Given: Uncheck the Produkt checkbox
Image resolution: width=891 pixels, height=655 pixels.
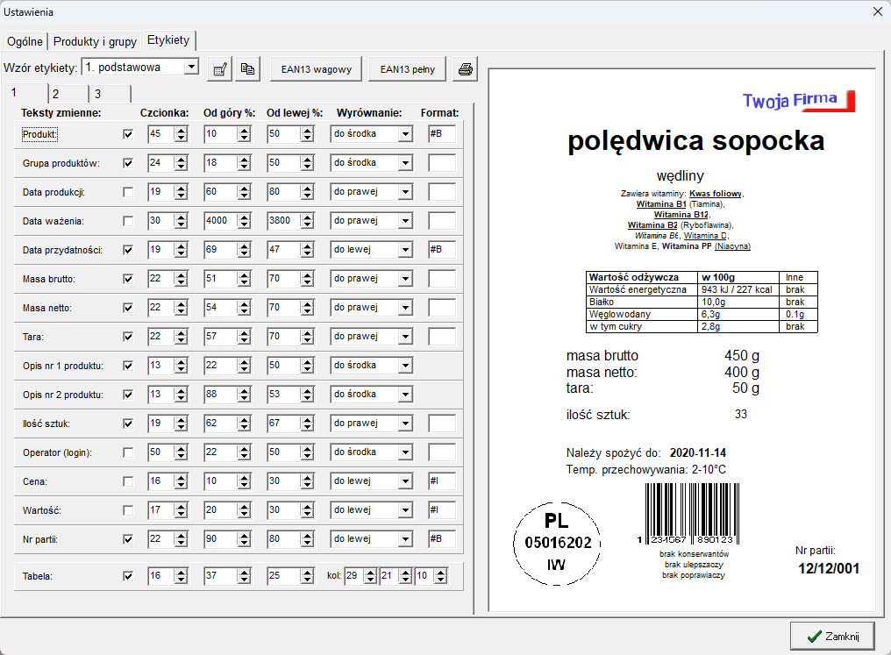Looking at the screenshot, I should pos(128,134).
